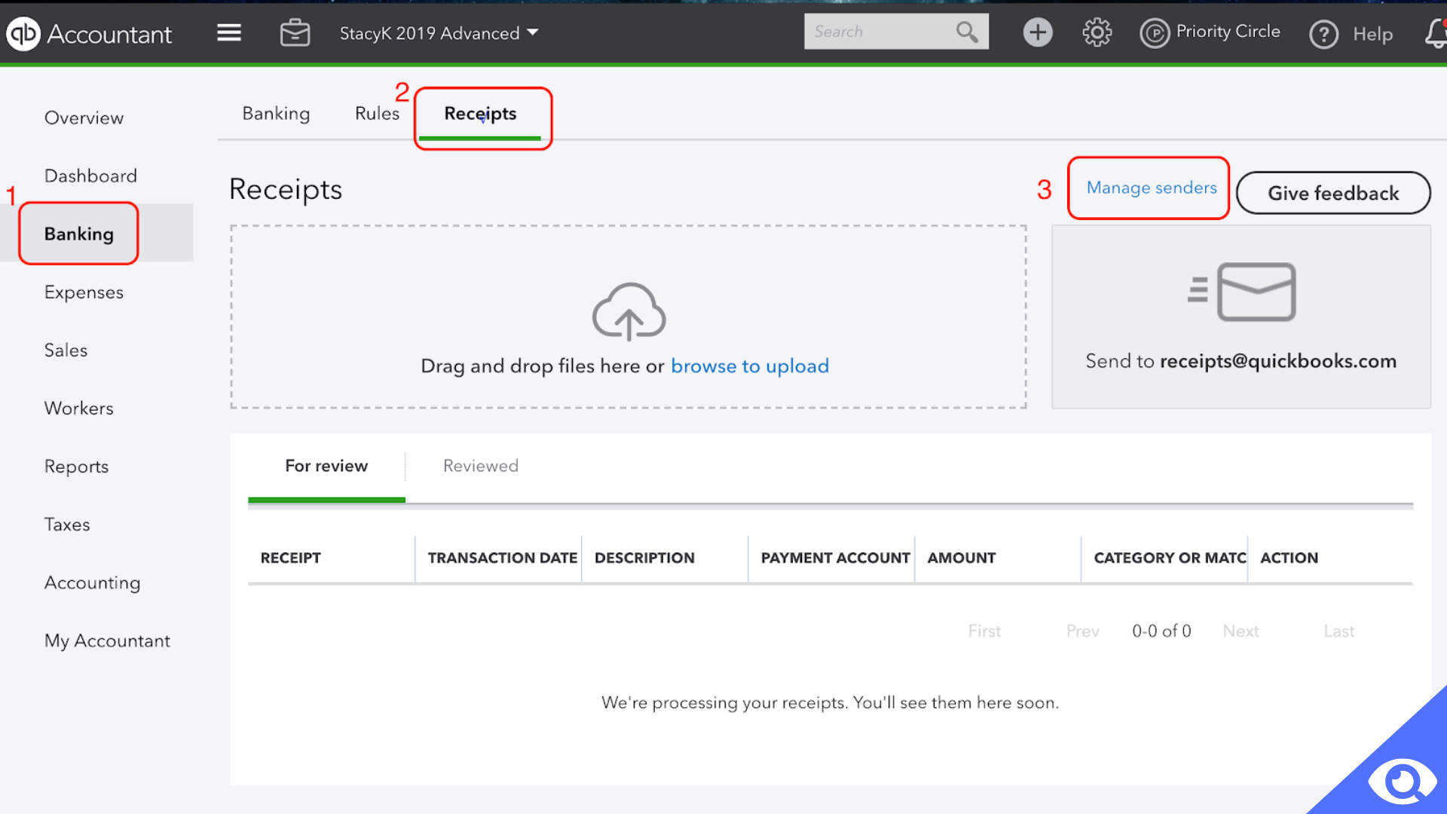Expand the StacyK 2019 Advanced client dropdown
Viewport: 1447px width, 814px height.
(x=439, y=33)
